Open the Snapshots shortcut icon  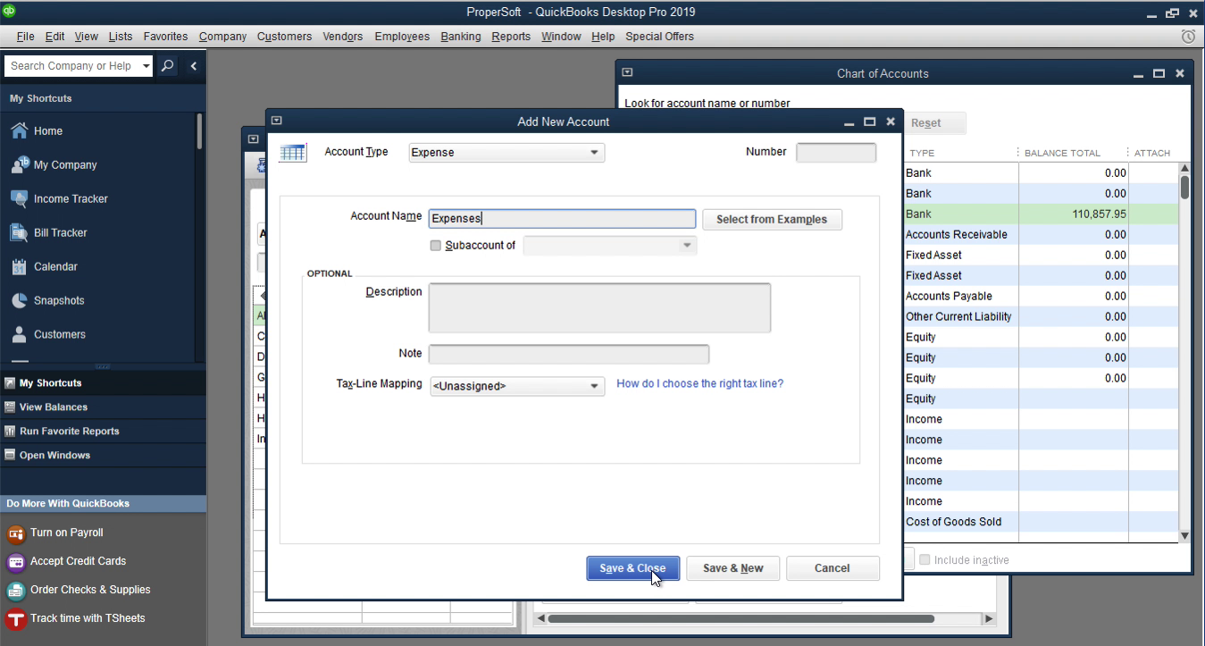point(19,300)
